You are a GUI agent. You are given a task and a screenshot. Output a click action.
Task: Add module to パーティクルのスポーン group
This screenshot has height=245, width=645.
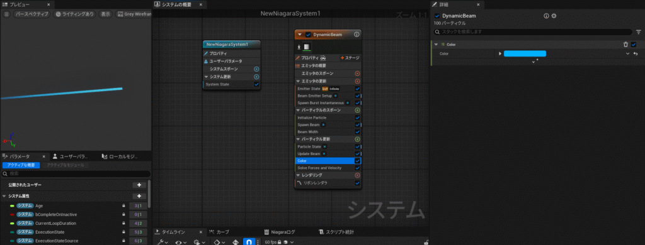357,110
